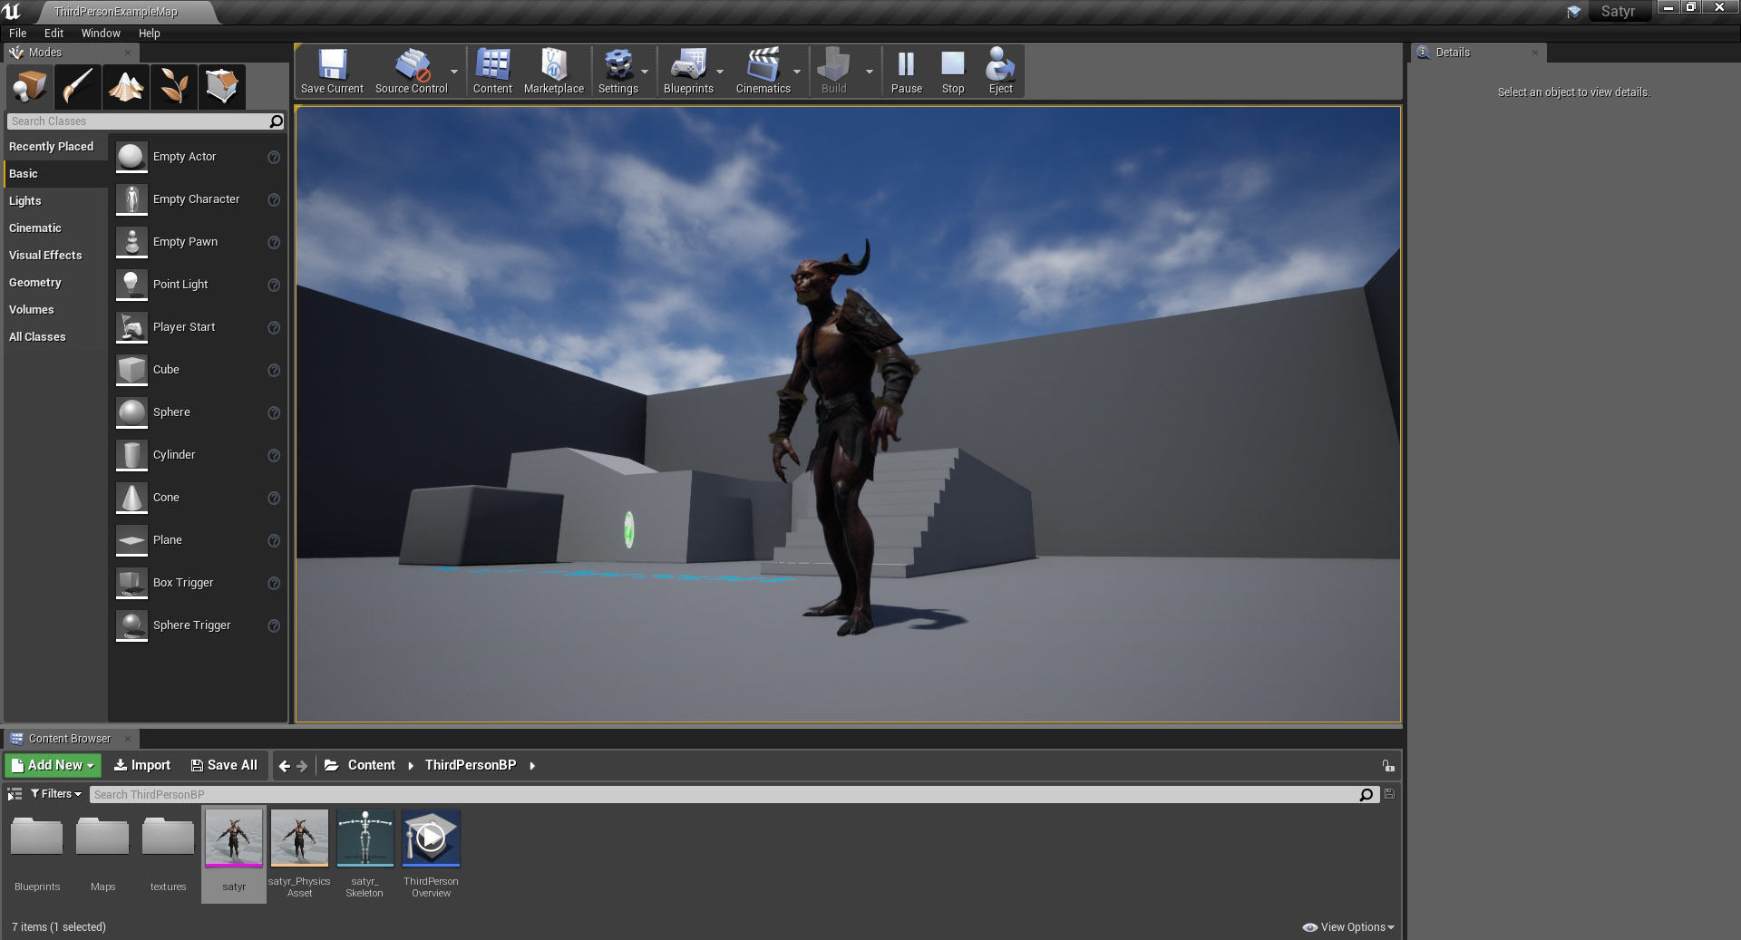The width and height of the screenshot is (1741, 940).
Task: Switch to the Recently Placed category
Action: click(x=55, y=147)
